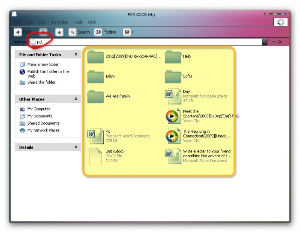Click the title bar drive icon
This screenshot has height=232, width=300.
coord(14,14)
